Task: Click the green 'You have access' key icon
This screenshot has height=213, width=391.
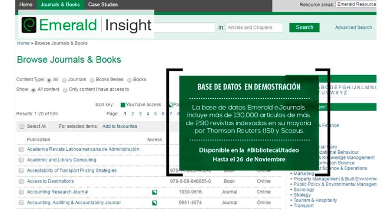Action: coord(123,105)
